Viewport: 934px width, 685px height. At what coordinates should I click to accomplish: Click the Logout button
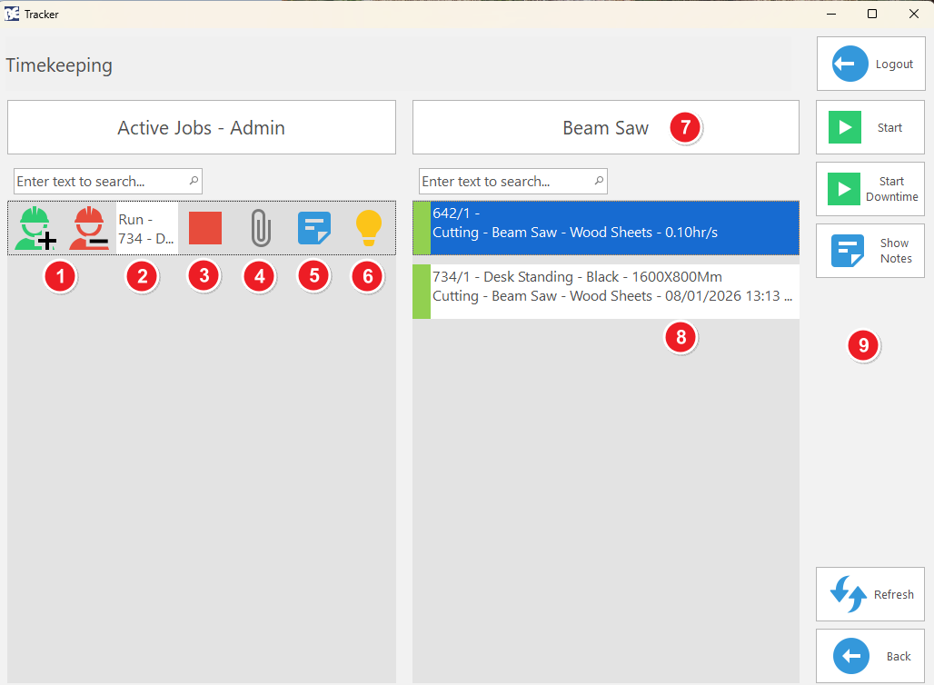(x=870, y=64)
